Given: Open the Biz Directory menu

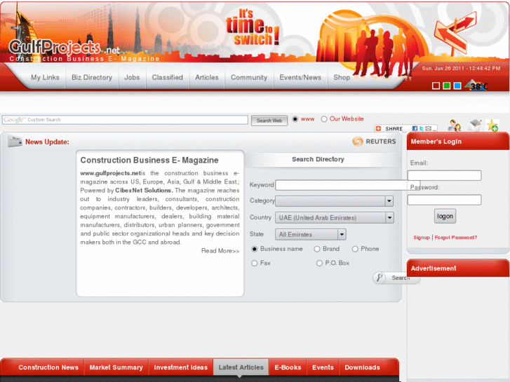Looking at the screenshot, I should 92,77.
